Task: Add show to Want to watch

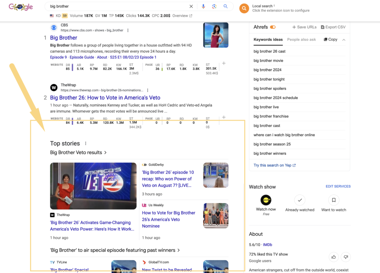Action: tap(334, 200)
